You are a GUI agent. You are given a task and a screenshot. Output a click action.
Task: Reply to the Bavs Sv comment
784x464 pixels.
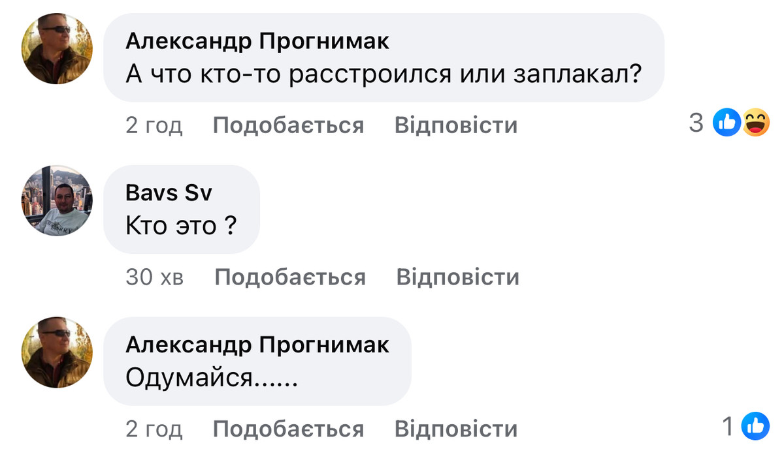point(457,277)
